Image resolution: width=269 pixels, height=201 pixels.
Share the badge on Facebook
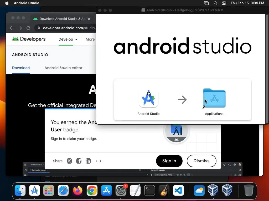(x=79, y=161)
